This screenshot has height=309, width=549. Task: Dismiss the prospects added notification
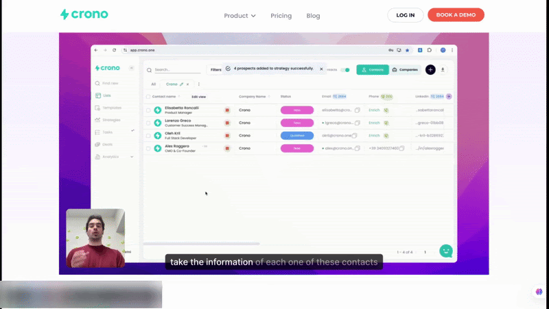[x=321, y=69]
